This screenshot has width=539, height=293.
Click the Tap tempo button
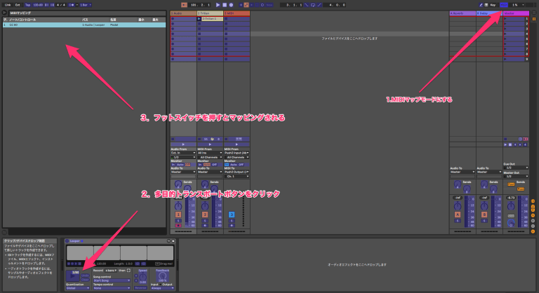click(27, 5)
